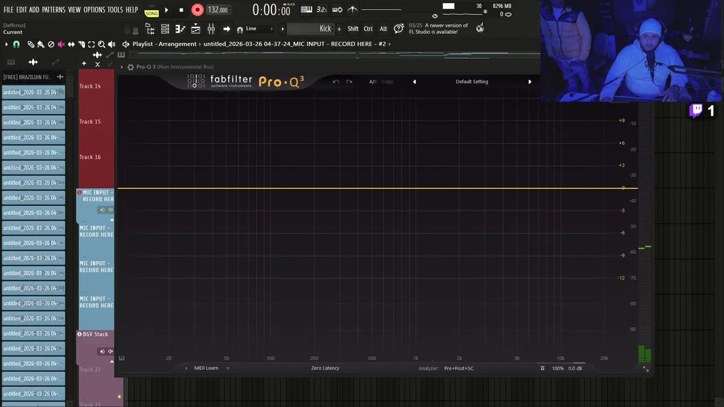Toggle the Pro-Q 3 piano display icon
Screen dimensions: 724x407
click(122, 358)
